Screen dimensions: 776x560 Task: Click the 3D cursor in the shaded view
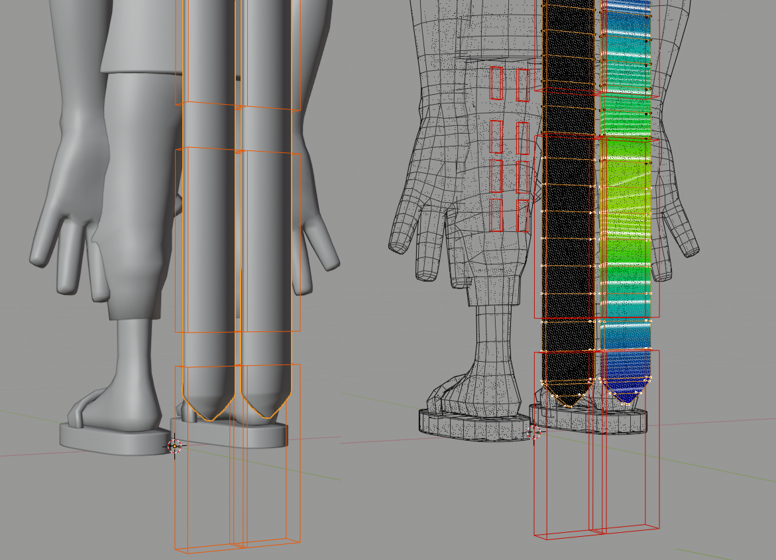click(x=174, y=446)
